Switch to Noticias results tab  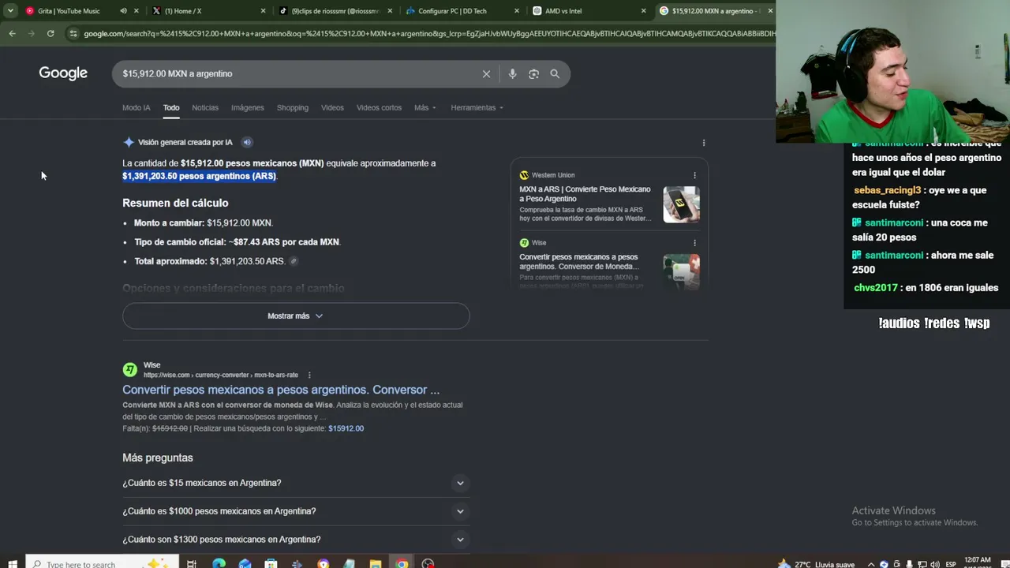[x=205, y=108]
